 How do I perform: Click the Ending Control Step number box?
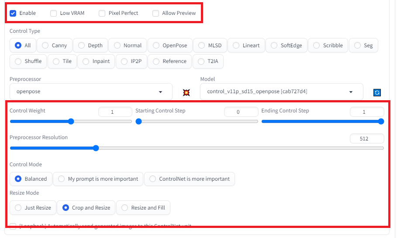pyautogui.click(x=367, y=112)
